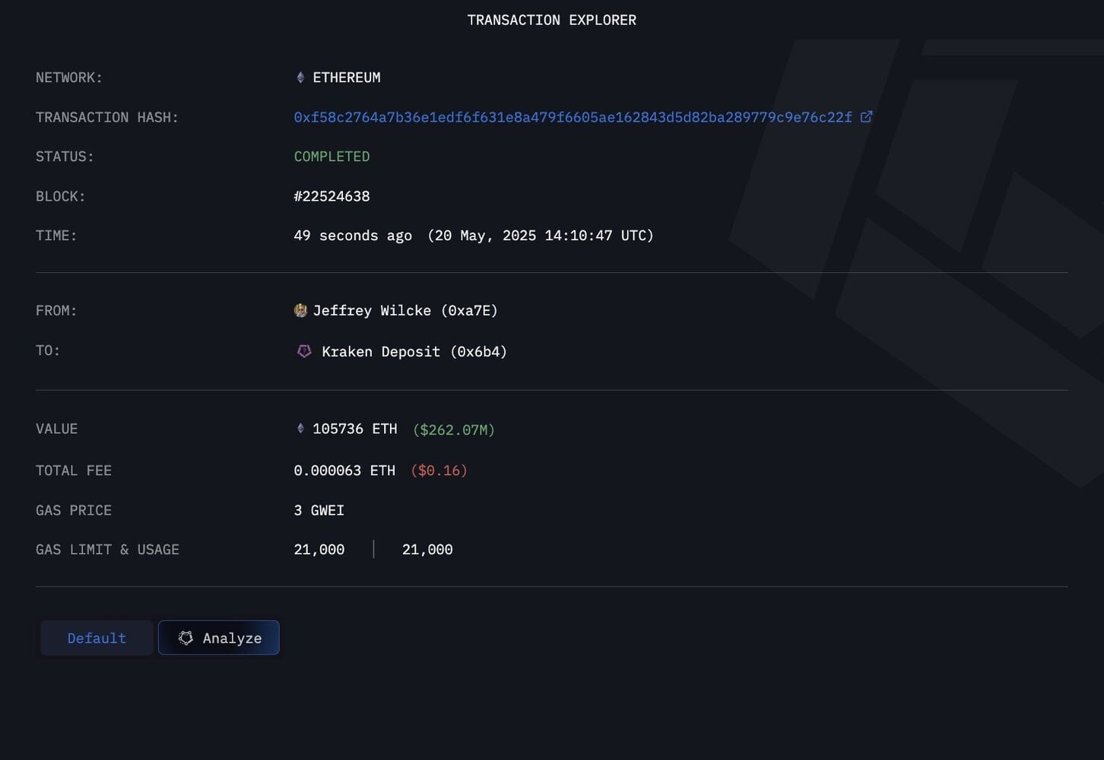This screenshot has height=760, width=1104.
Task: Click the TOTAL FEE field label
Action: click(x=74, y=470)
